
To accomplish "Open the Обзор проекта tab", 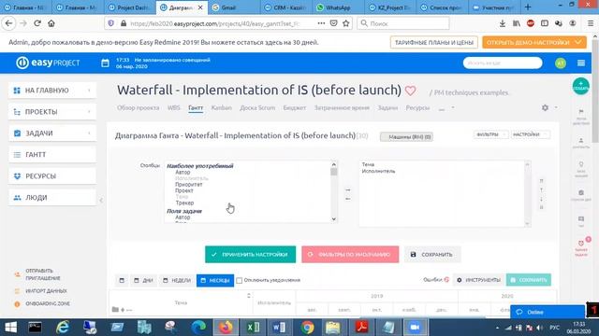I will [138, 108].
